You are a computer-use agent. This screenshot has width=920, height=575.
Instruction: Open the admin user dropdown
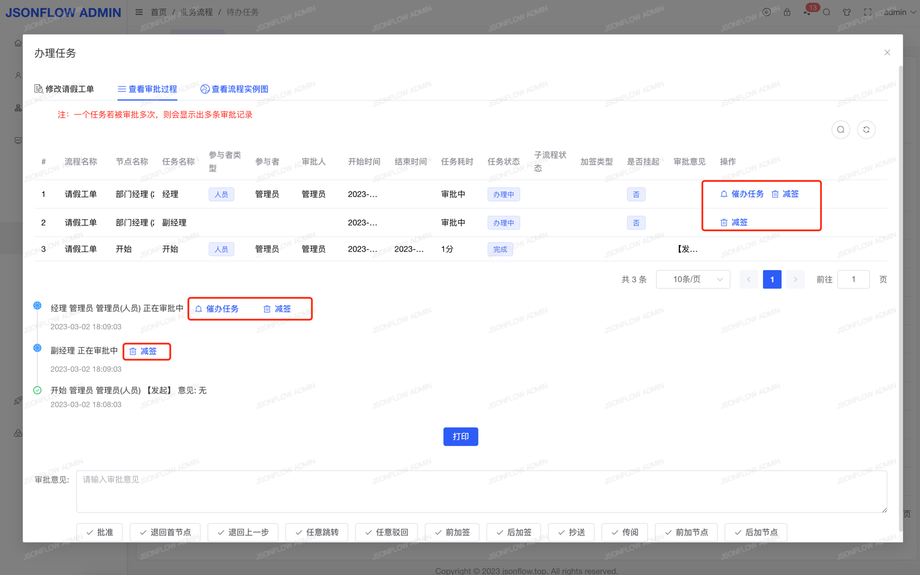(899, 12)
